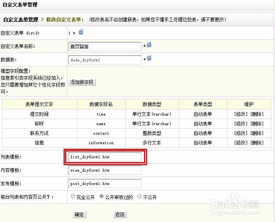Click the 表单类型 column header
Screen dimensions: 275x222
click(x=203, y=104)
